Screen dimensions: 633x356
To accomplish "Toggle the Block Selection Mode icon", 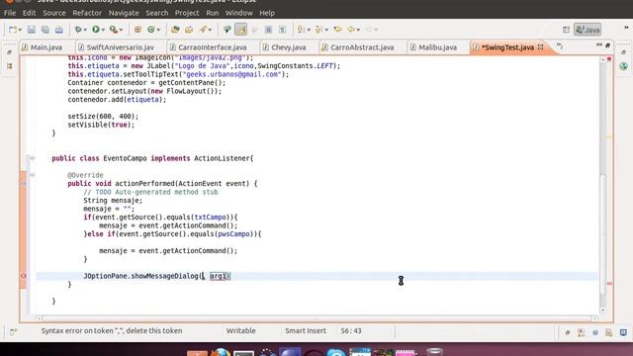I will 268,30.
